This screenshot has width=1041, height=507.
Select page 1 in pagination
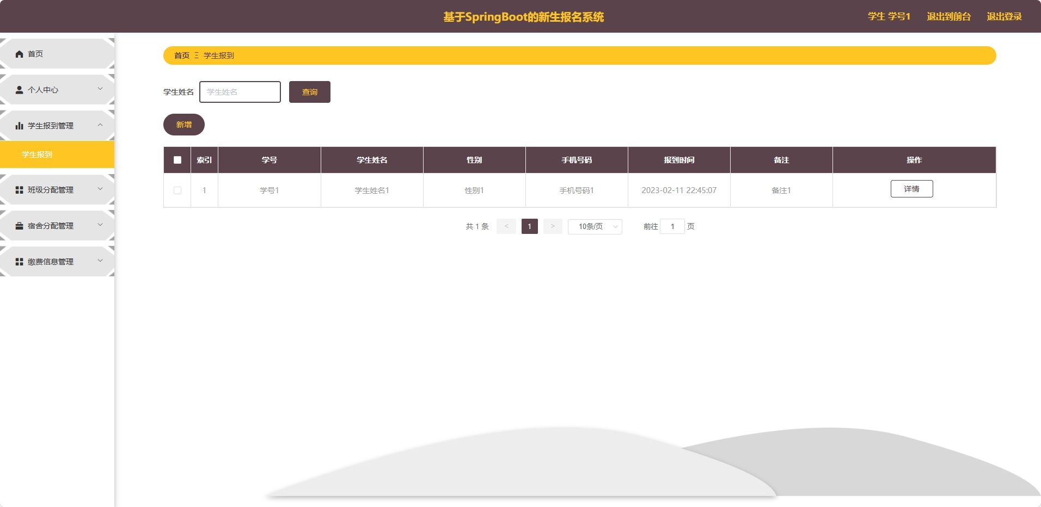[x=530, y=226]
